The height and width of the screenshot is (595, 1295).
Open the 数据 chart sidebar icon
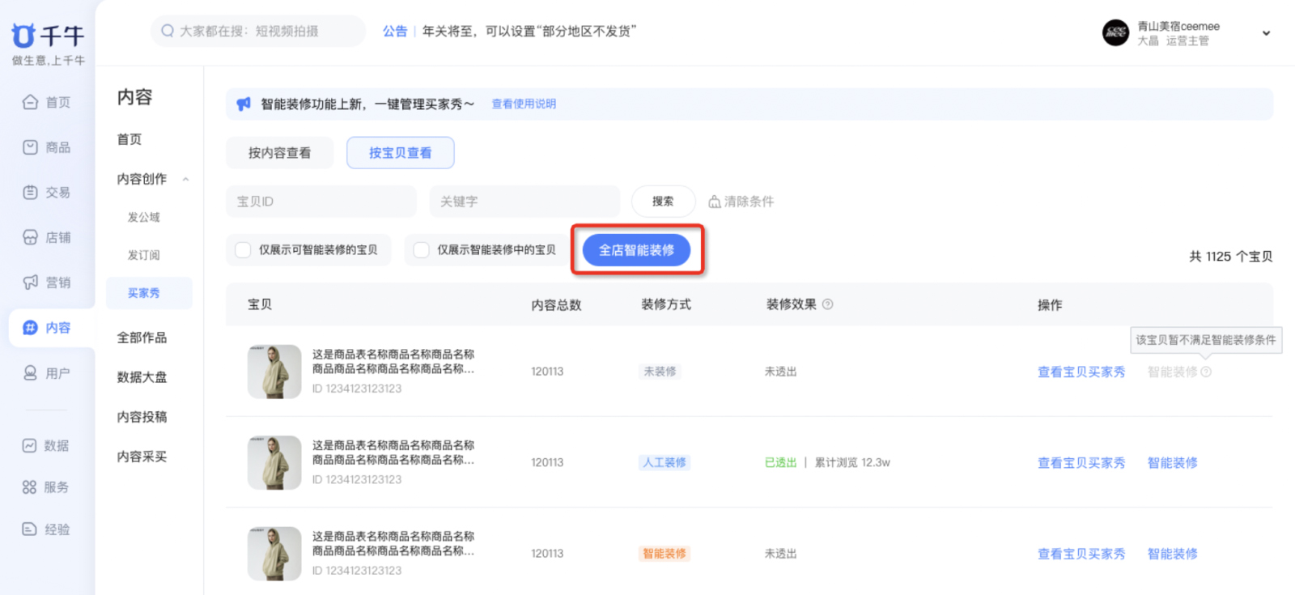point(29,445)
